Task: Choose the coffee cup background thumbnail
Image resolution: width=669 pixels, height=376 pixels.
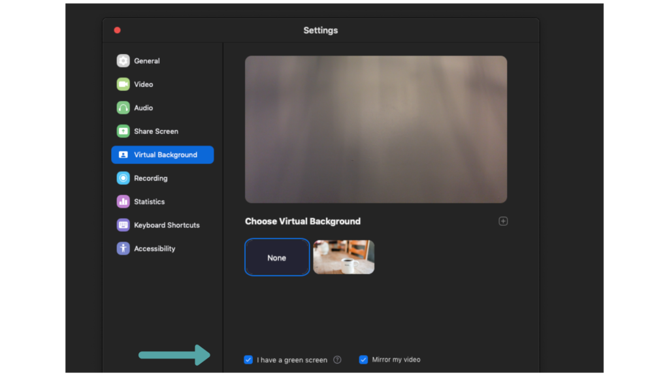Action: tap(344, 257)
